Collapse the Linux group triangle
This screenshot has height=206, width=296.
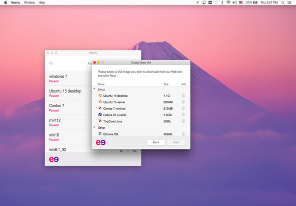(x=94, y=89)
